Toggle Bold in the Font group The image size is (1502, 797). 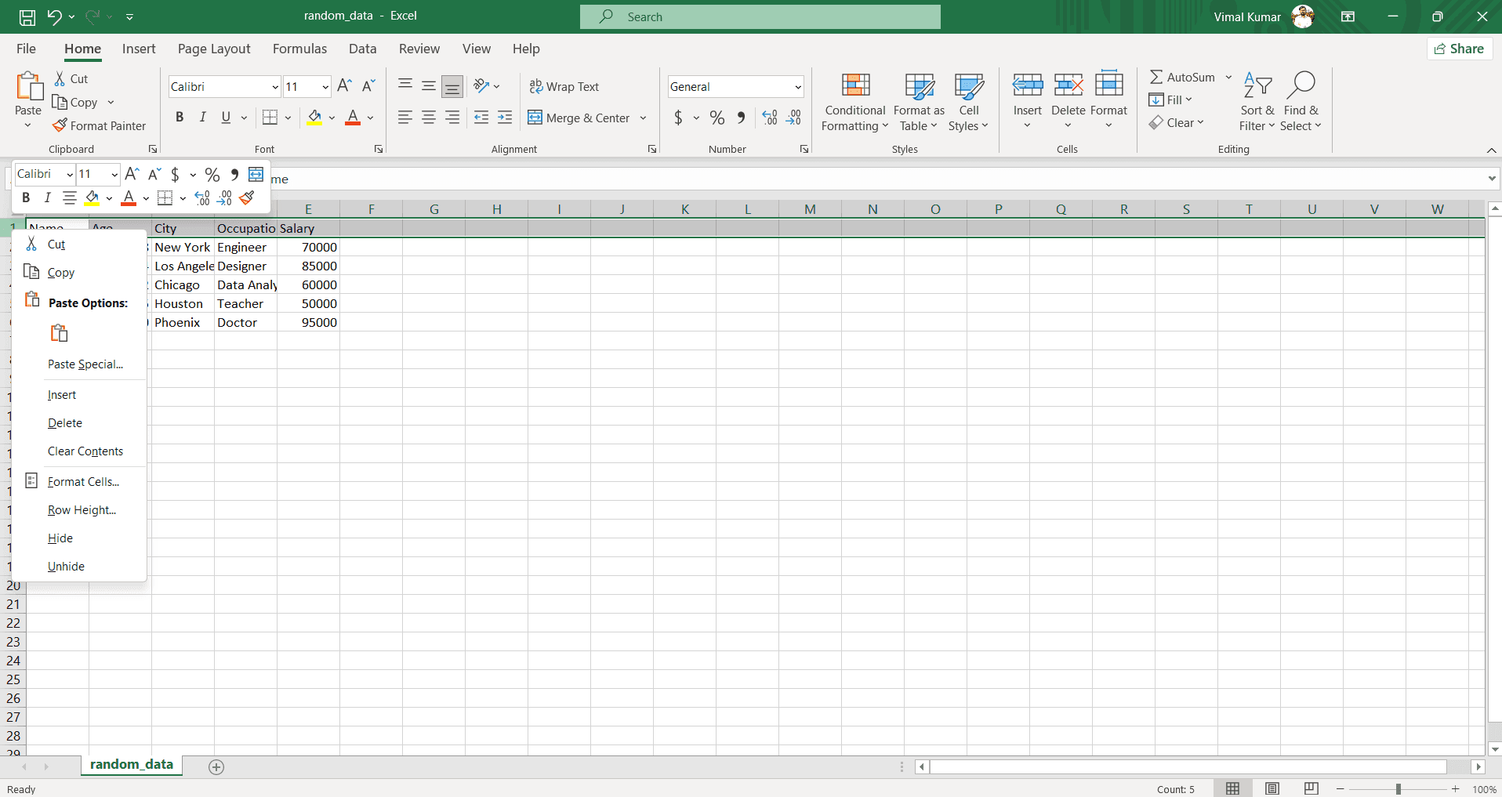tap(179, 117)
